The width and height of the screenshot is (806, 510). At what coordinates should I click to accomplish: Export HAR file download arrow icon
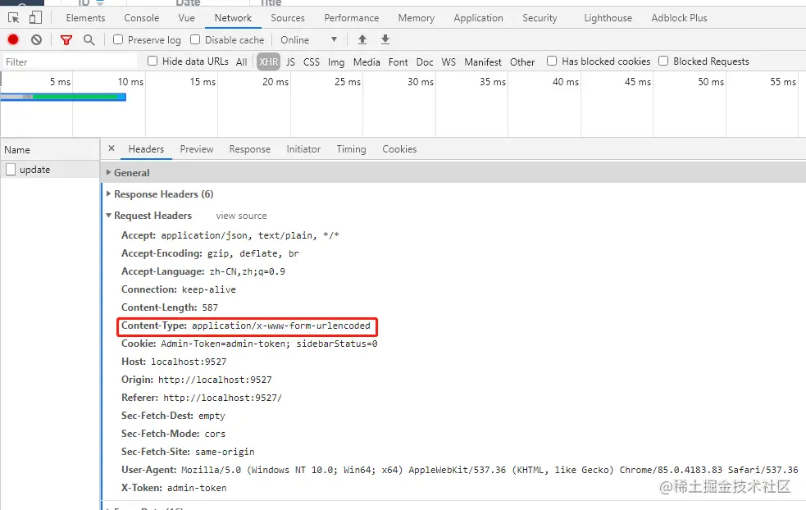tap(385, 39)
